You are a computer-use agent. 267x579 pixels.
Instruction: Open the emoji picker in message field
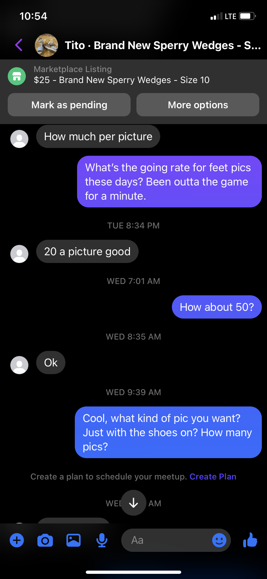click(219, 540)
